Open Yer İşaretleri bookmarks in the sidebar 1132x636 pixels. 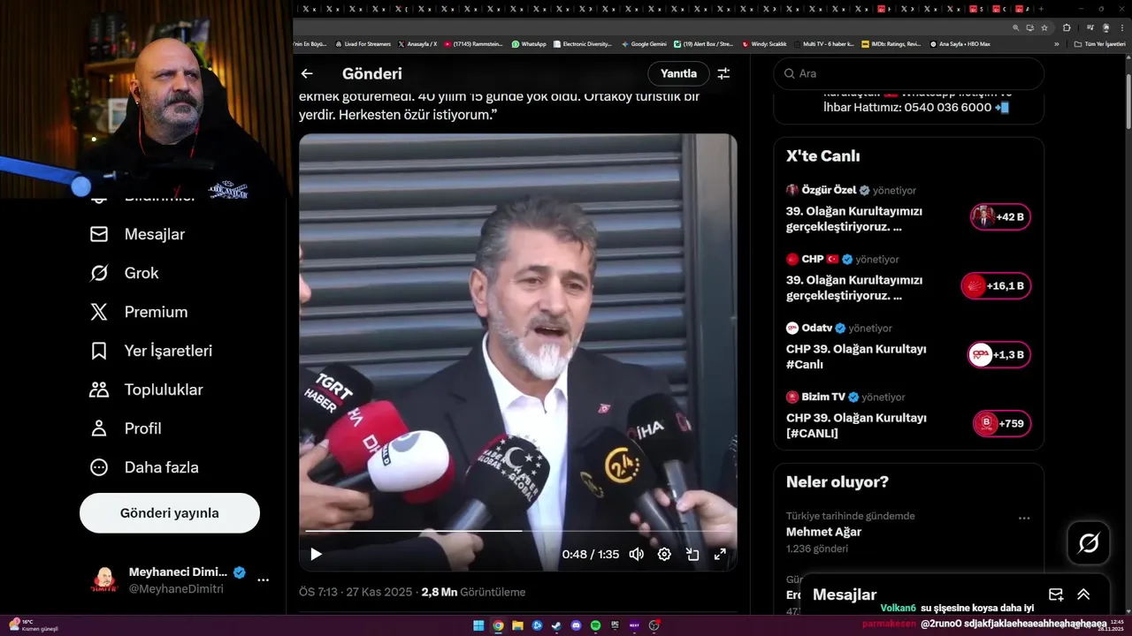click(151, 351)
